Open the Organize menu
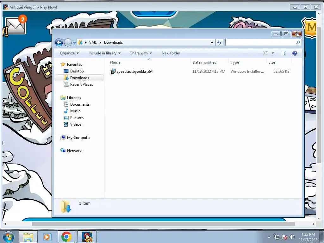Screen dimensions: 324x243 tap(69, 53)
